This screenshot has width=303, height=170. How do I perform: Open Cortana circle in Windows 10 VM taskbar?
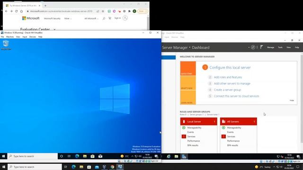click(62, 156)
